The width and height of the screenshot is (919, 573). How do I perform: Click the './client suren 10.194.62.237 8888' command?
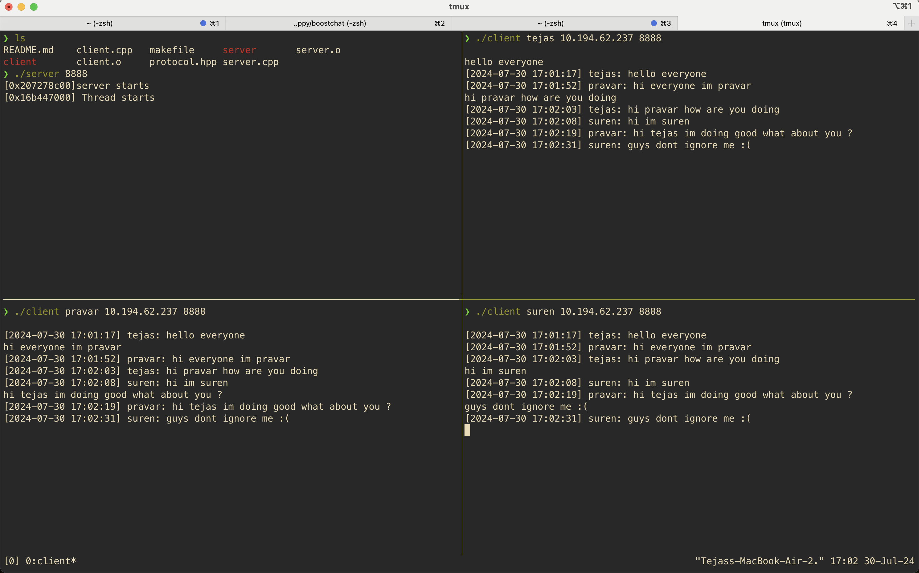tap(563, 312)
